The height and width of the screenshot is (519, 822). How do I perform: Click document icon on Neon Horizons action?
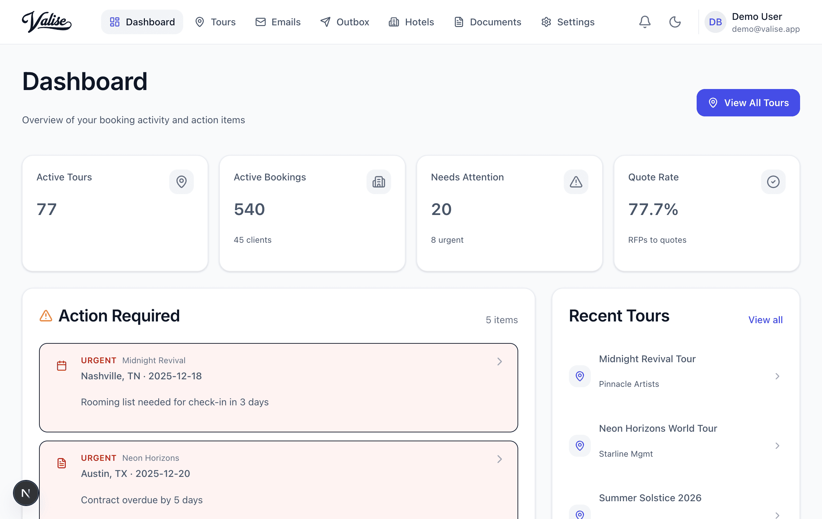pyautogui.click(x=62, y=463)
